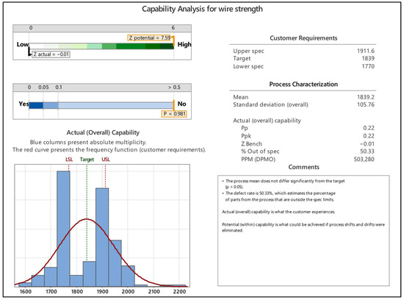This screenshot has width=404, height=300.
Task: Select the Lower spec value 1770
Action: point(368,66)
